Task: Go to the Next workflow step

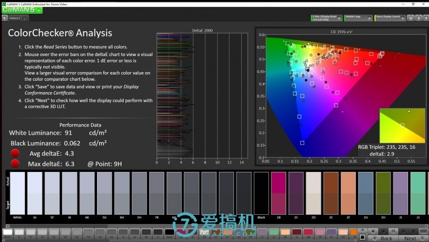Action: tap(410, 238)
